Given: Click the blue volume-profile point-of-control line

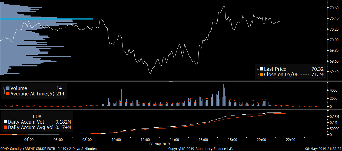Looking at the screenshot, I should coord(47,19).
